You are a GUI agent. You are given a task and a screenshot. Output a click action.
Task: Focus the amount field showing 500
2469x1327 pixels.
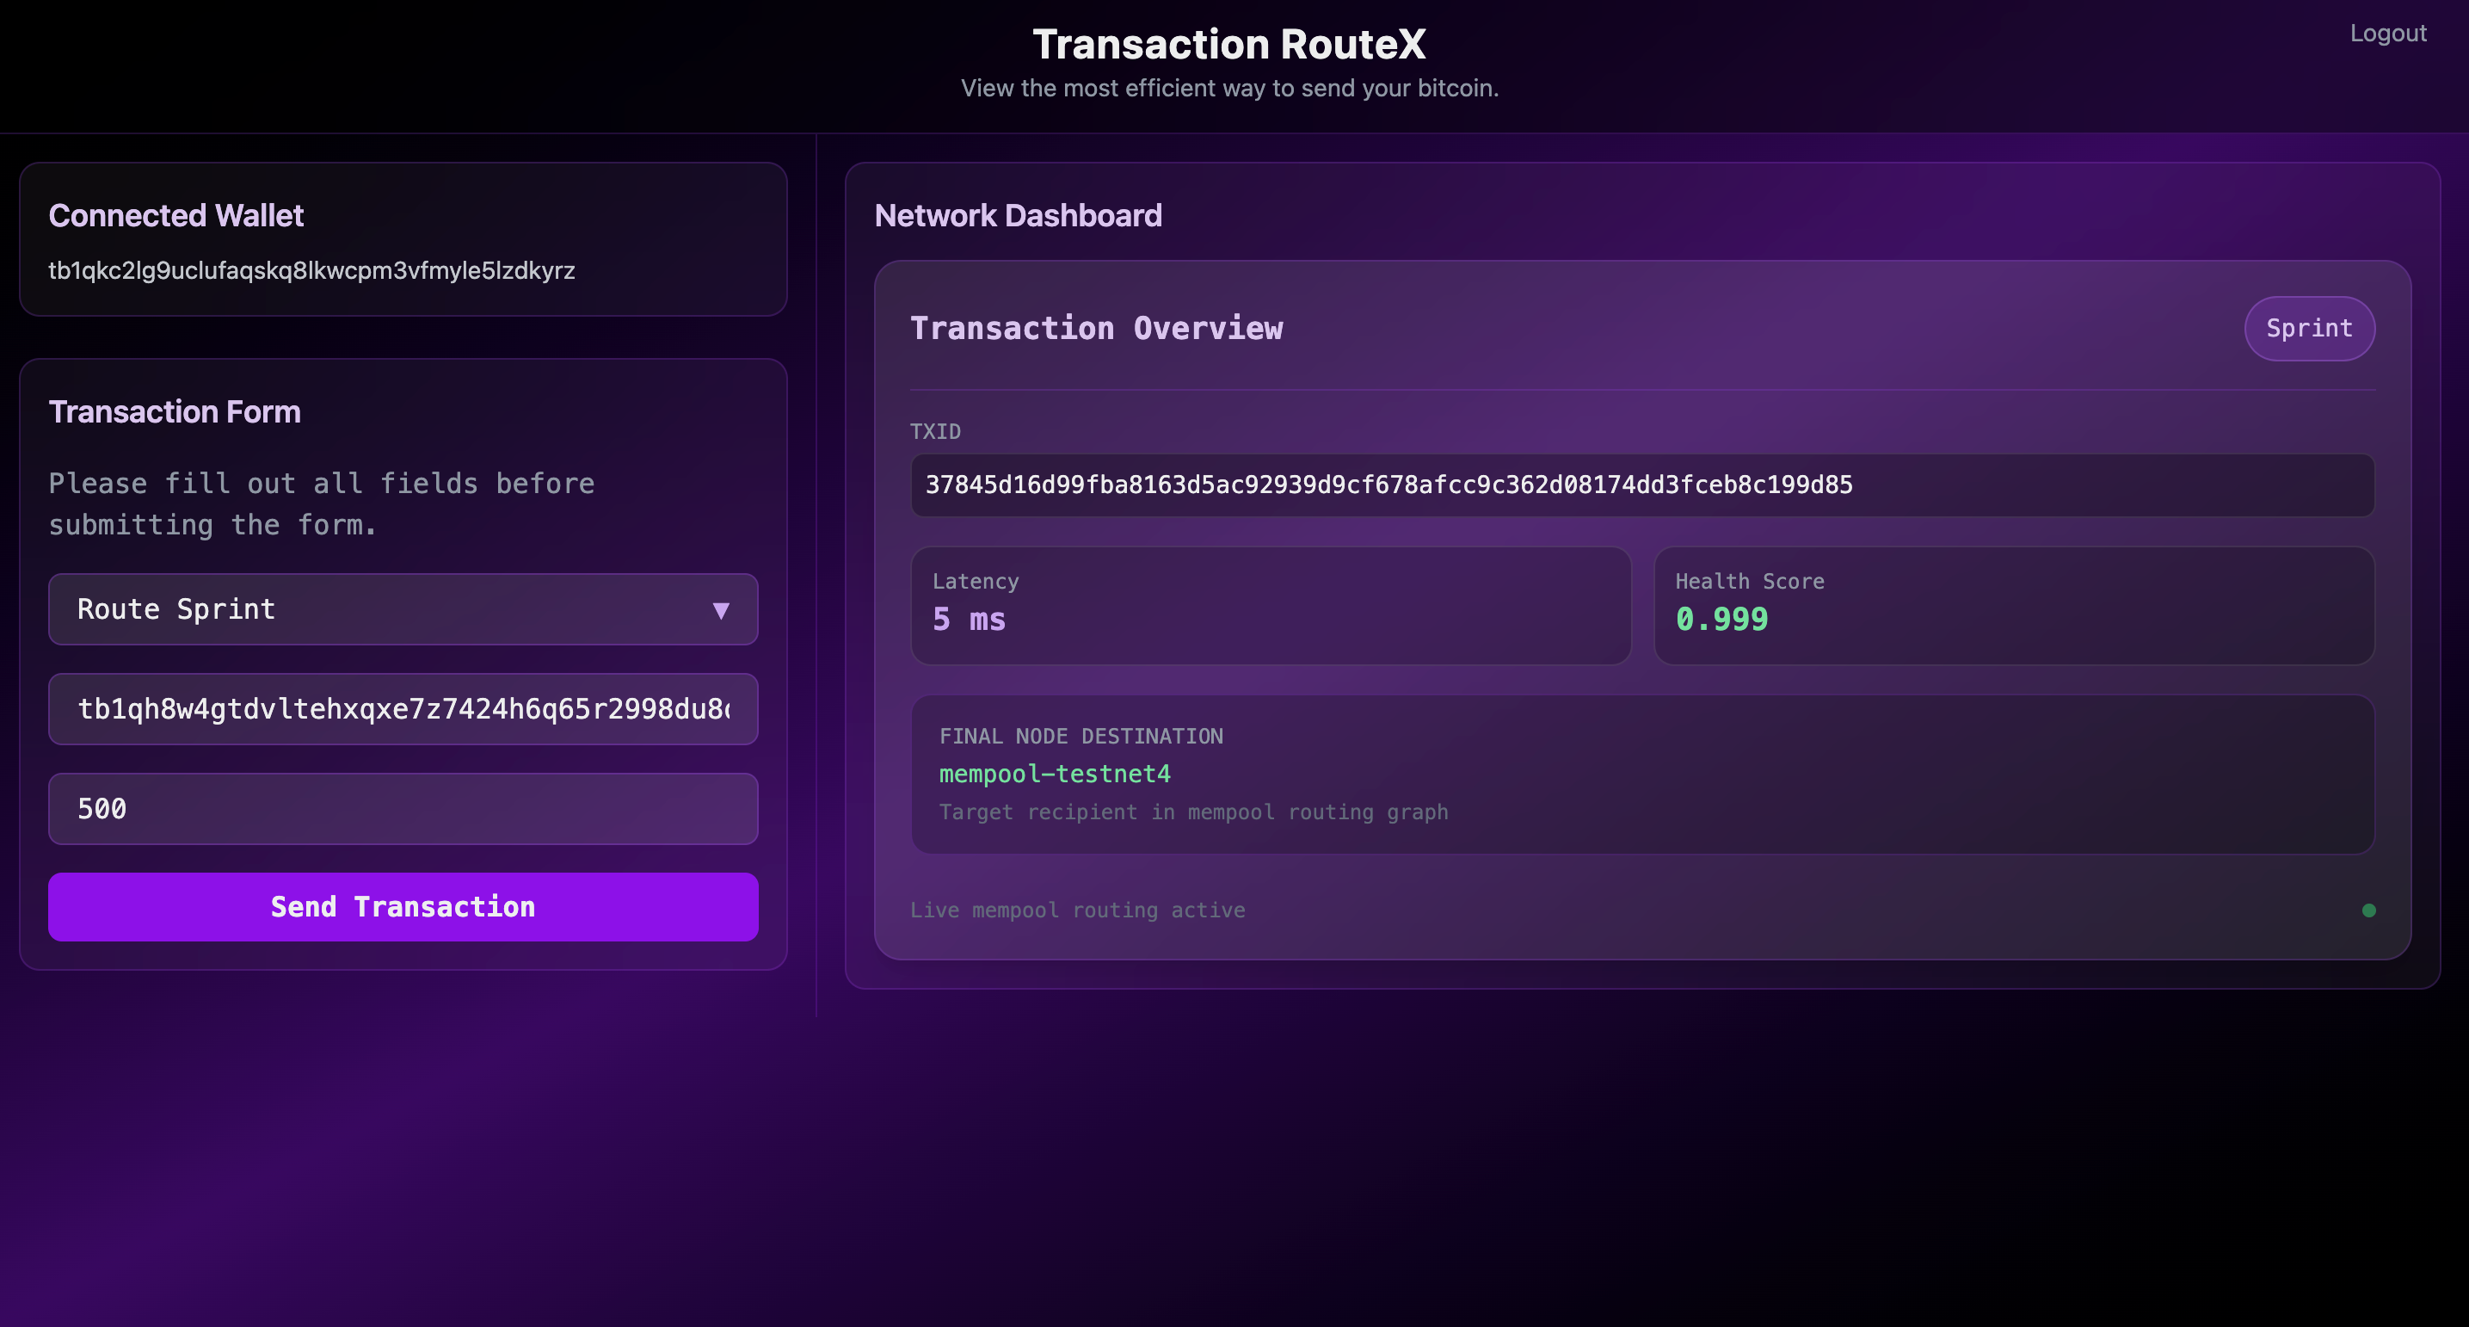pyautogui.click(x=403, y=808)
